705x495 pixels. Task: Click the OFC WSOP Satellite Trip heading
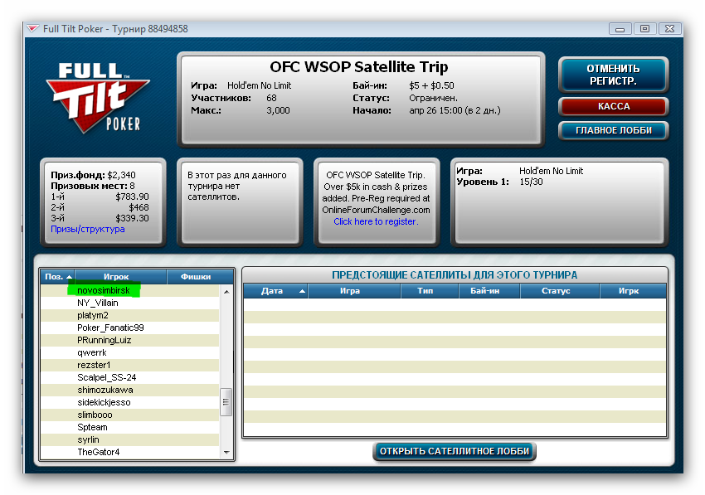(x=359, y=67)
